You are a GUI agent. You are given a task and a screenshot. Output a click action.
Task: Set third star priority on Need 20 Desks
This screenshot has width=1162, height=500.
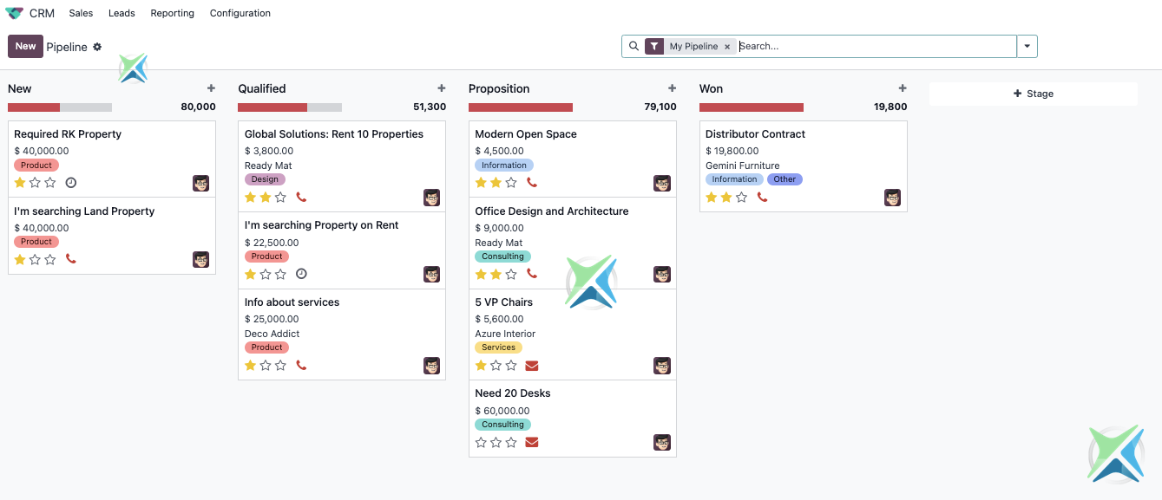511,443
